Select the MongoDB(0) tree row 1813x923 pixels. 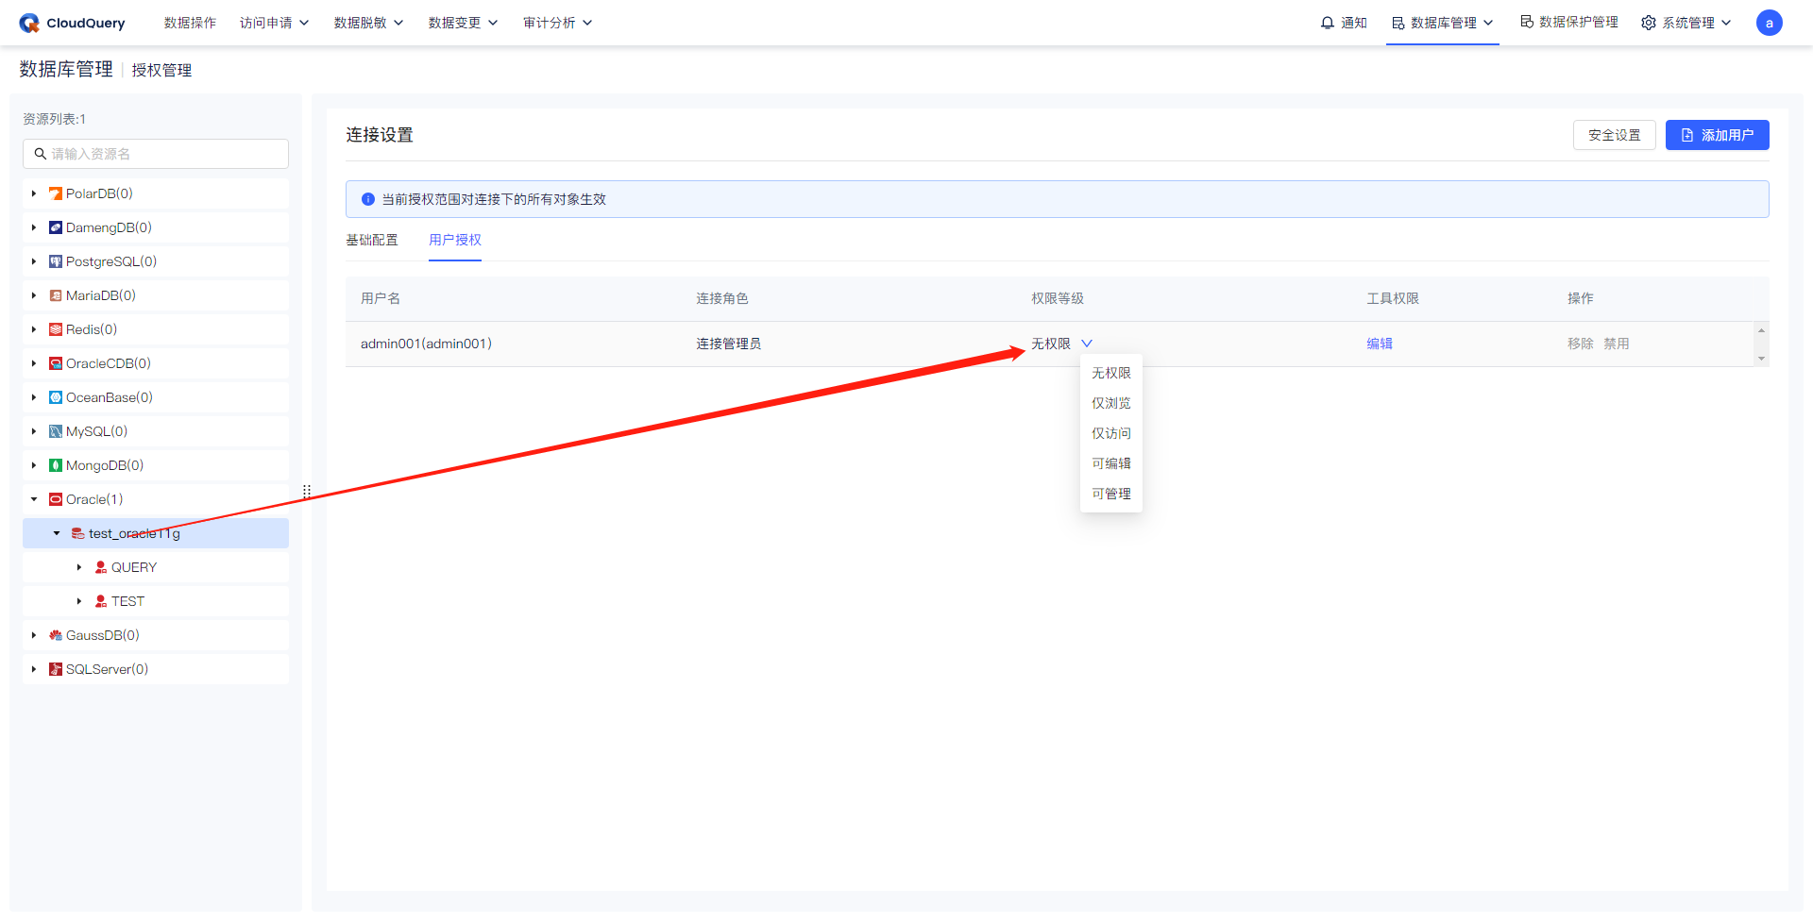click(156, 465)
